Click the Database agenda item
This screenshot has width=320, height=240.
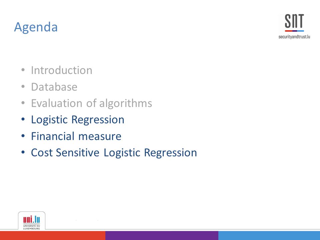coord(54,87)
